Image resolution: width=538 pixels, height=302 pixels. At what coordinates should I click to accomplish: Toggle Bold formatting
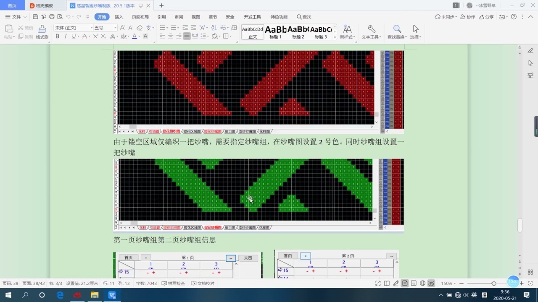(58, 36)
